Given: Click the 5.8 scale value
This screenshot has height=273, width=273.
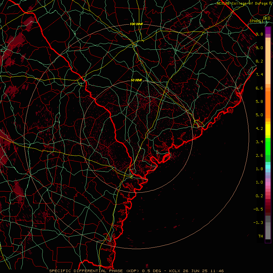Looking at the screenshot, I should pos(259,102).
